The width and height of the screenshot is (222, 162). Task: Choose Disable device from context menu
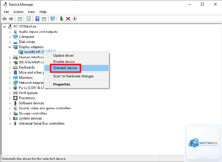tap(76, 62)
